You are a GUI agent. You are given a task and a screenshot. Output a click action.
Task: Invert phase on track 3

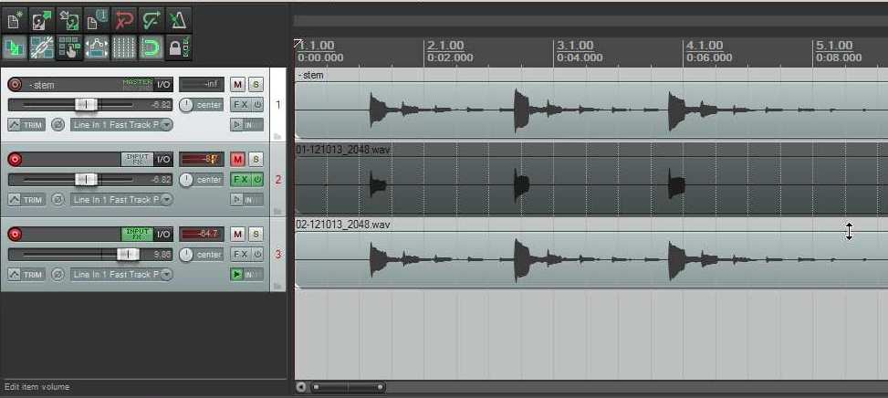coord(57,274)
